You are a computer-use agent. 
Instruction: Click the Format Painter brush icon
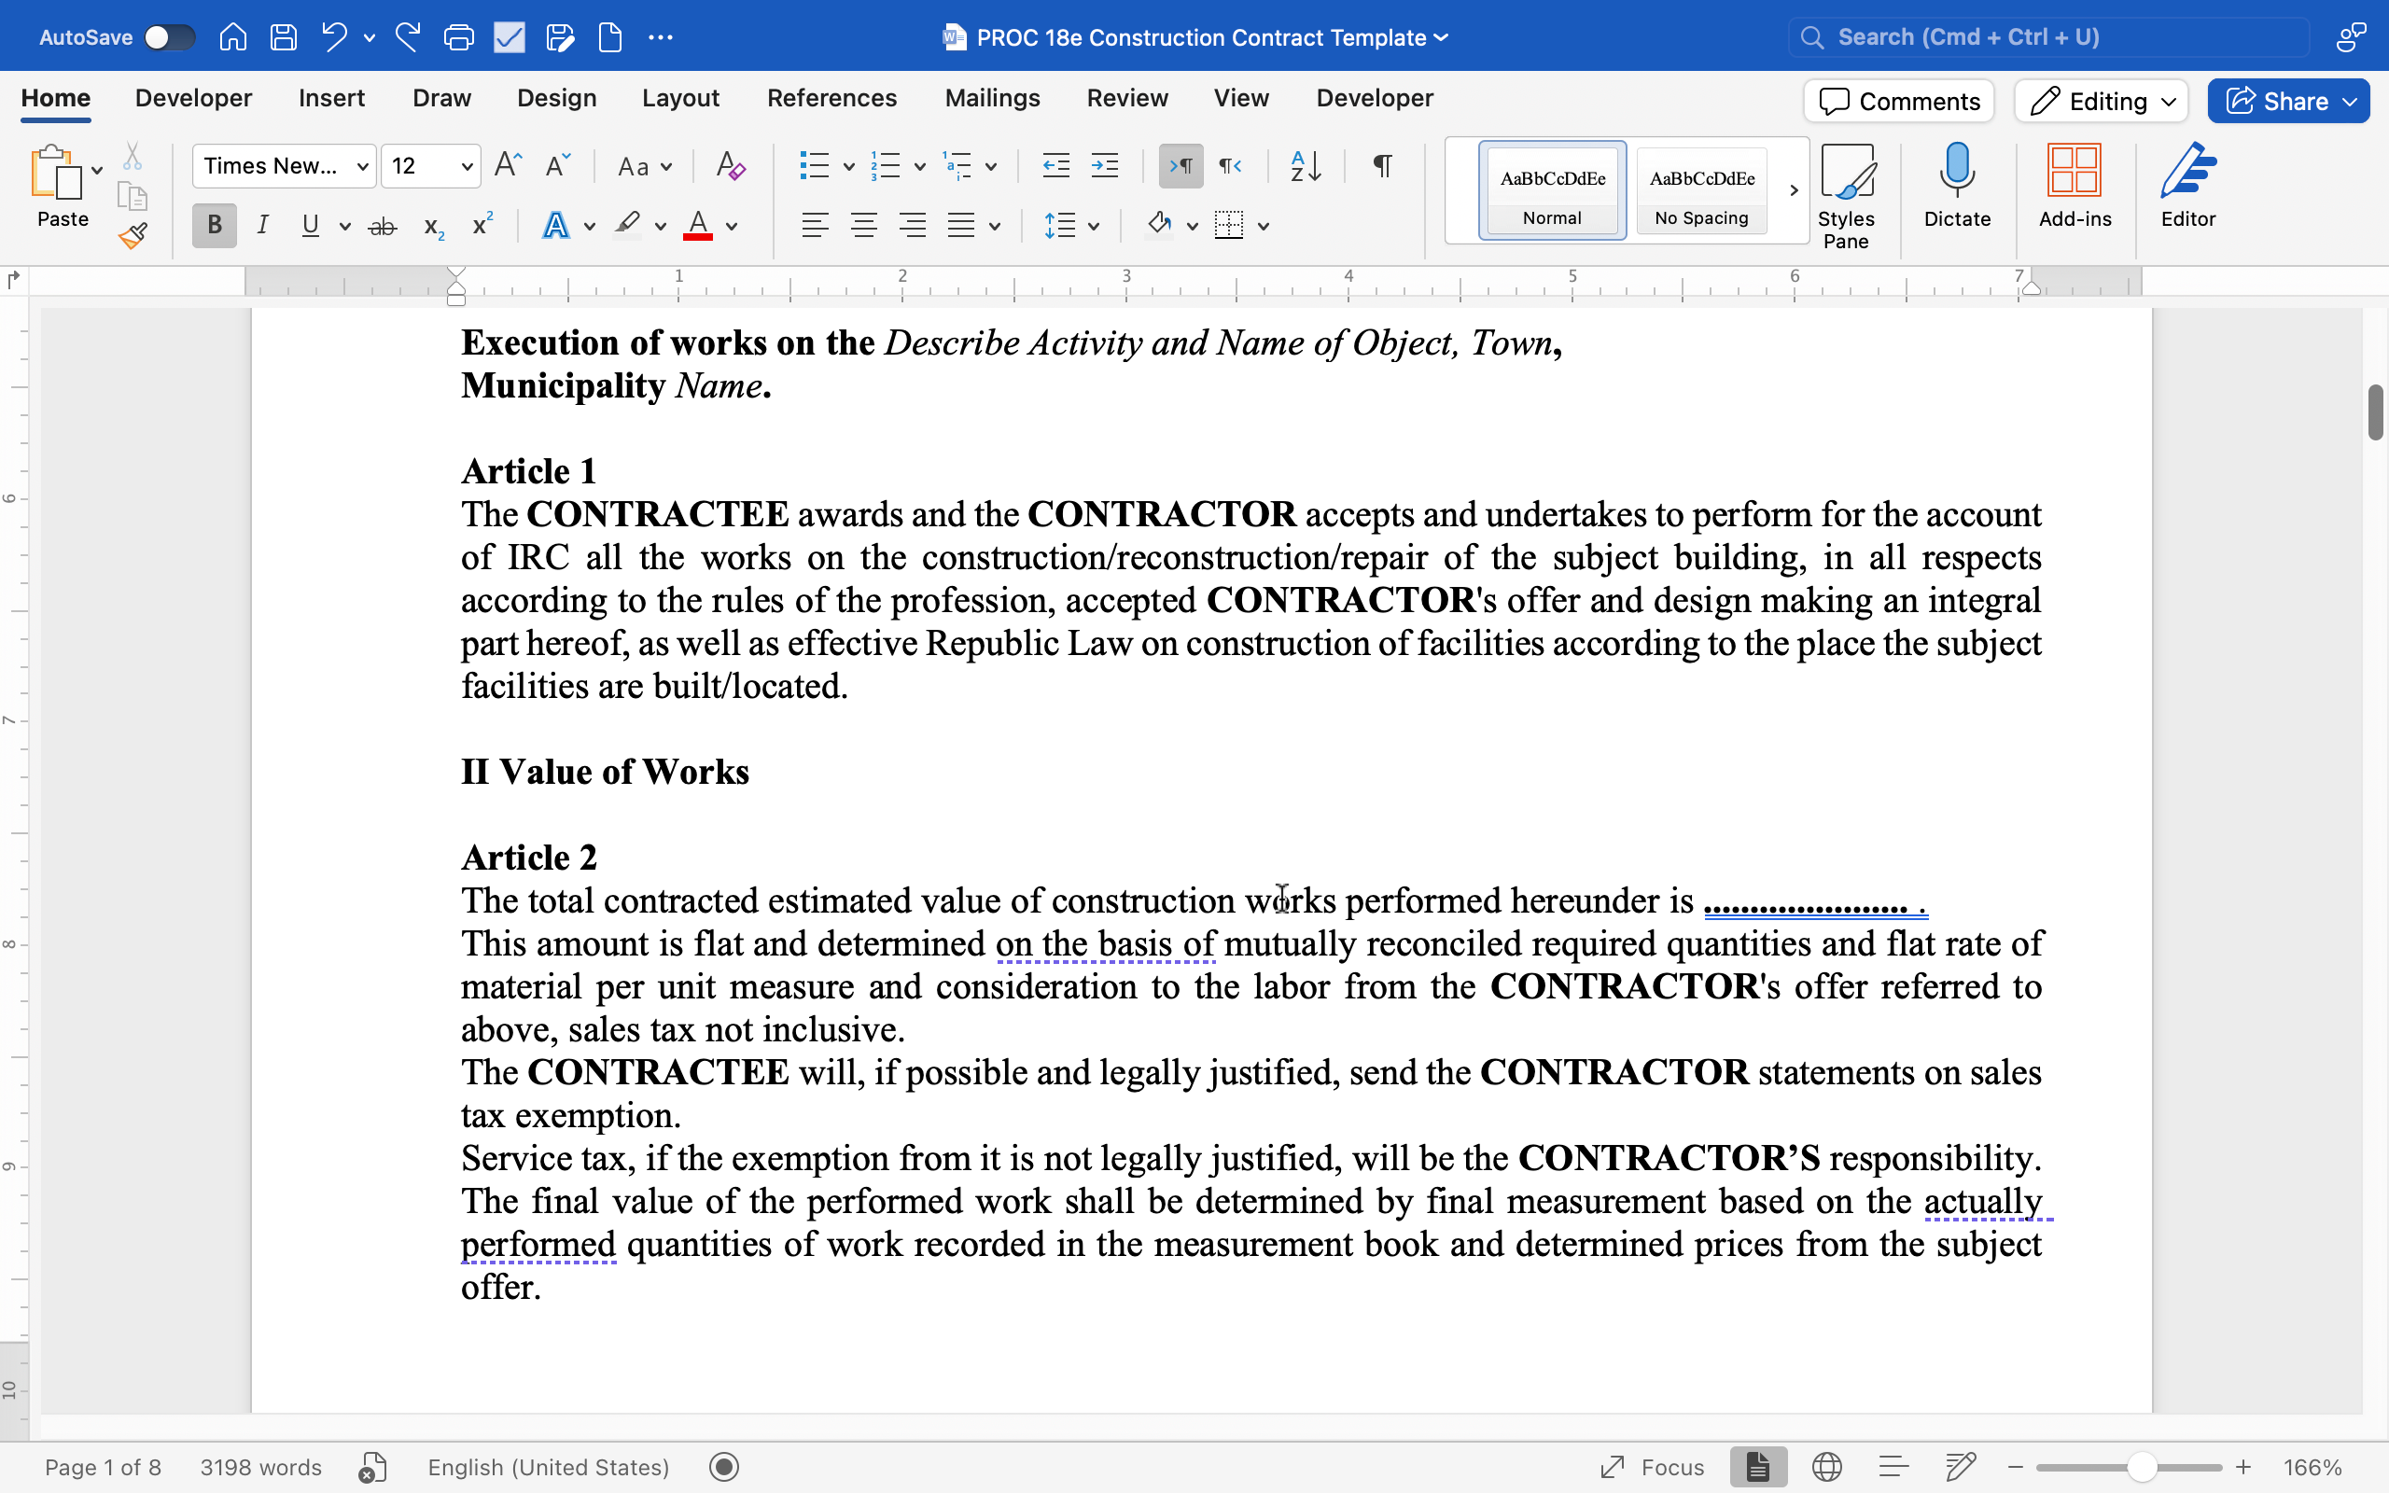pyautogui.click(x=133, y=235)
